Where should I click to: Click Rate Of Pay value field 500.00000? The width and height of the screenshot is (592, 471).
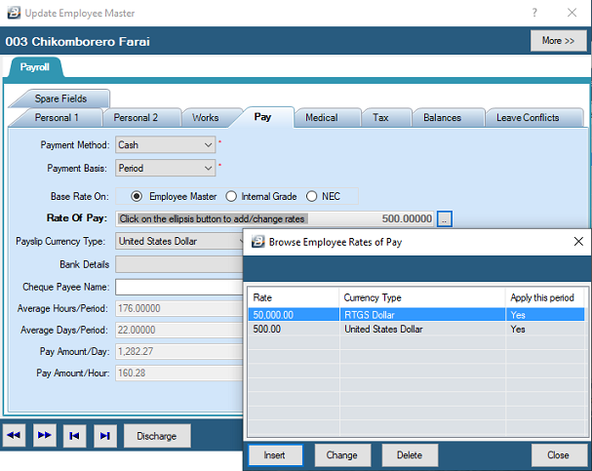tap(274, 218)
